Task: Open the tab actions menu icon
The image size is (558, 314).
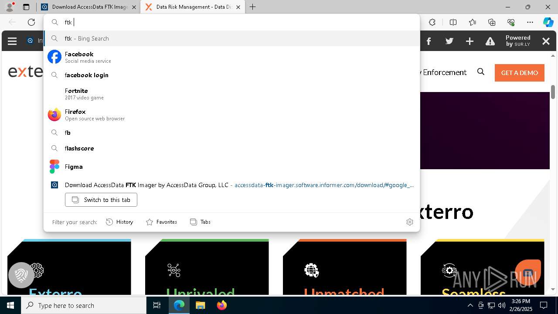Action: tap(26, 7)
